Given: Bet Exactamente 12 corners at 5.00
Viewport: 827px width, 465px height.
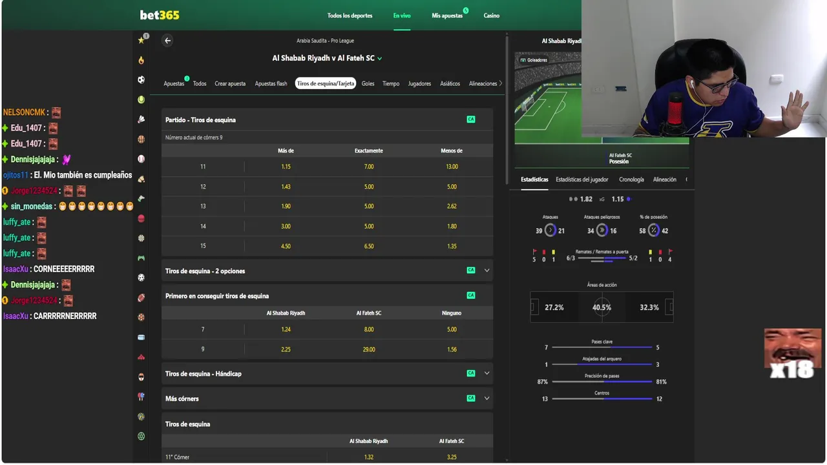Looking at the screenshot, I should point(369,187).
